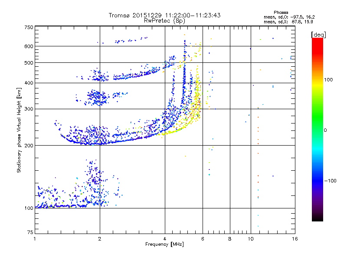Click the x-axis tick label "6"

coord(203,239)
